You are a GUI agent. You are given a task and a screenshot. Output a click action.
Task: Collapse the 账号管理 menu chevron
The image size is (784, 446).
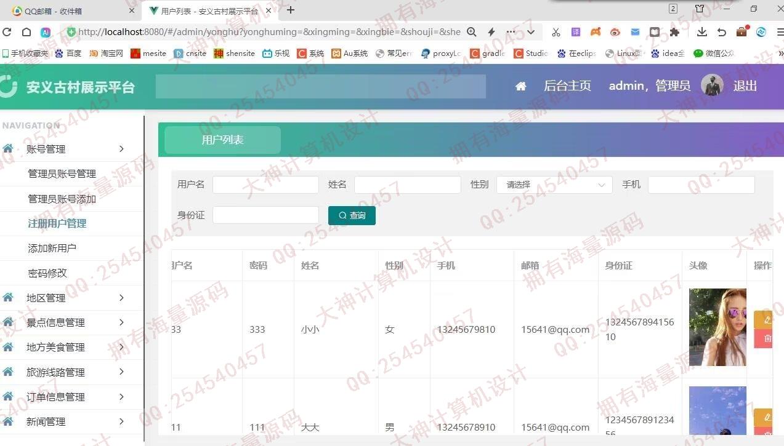click(x=121, y=149)
